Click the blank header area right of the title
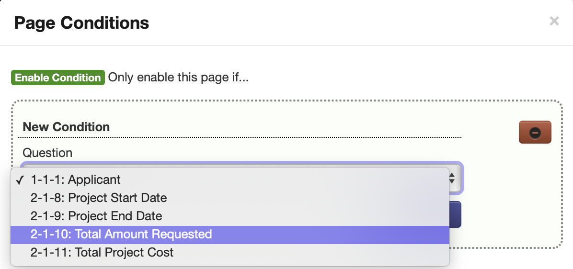Image resolution: width=573 pixels, height=269 pixels. 335,22
